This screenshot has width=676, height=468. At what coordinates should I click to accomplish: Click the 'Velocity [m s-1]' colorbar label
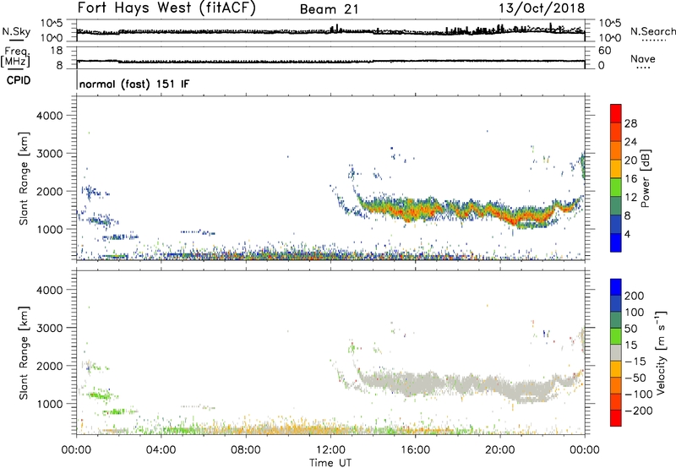click(x=660, y=352)
